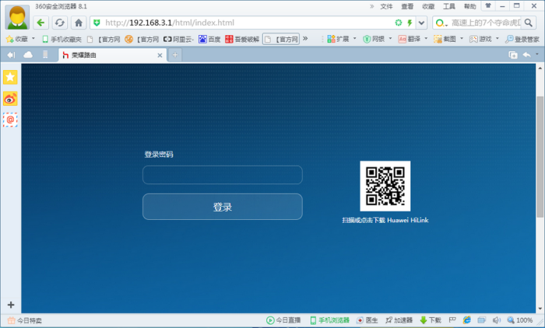Click the 100% zoom level control

tap(520, 320)
